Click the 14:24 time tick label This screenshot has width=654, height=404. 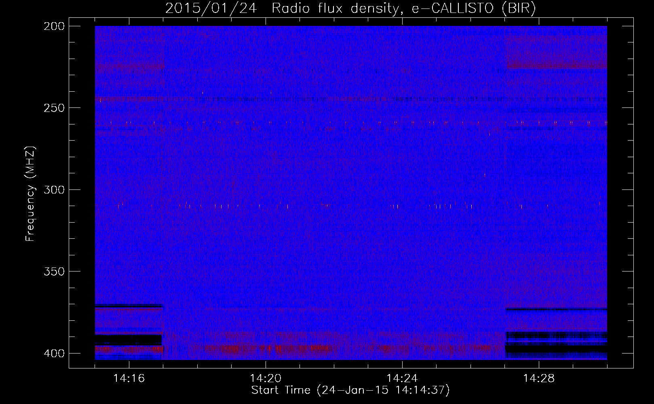click(x=402, y=378)
